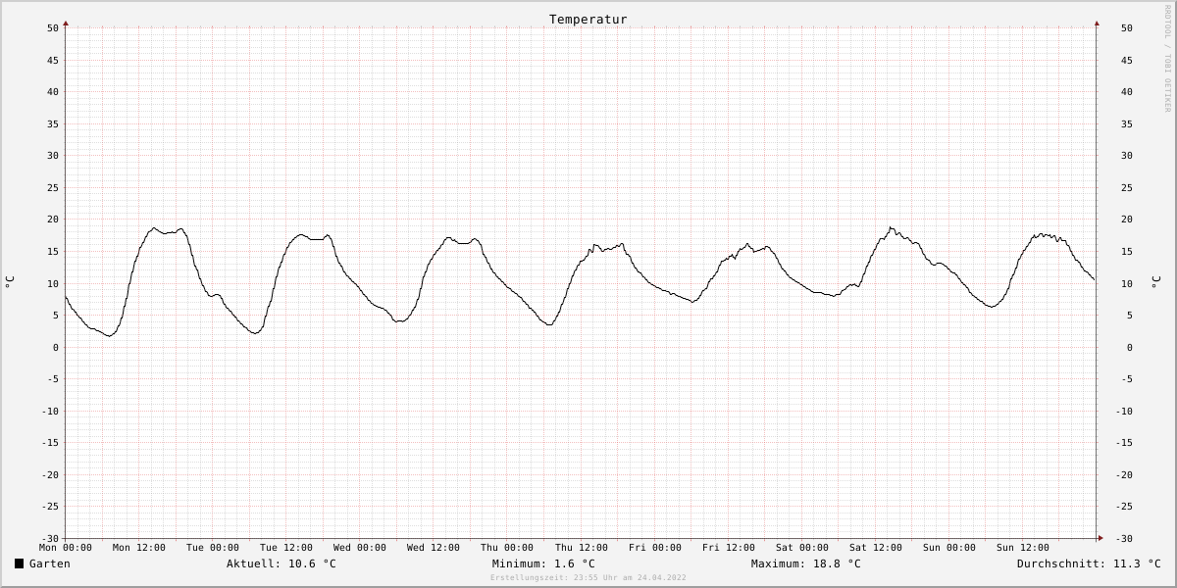Click the black Garten legend color square
This screenshot has height=588, width=1177.
coord(19,563)
